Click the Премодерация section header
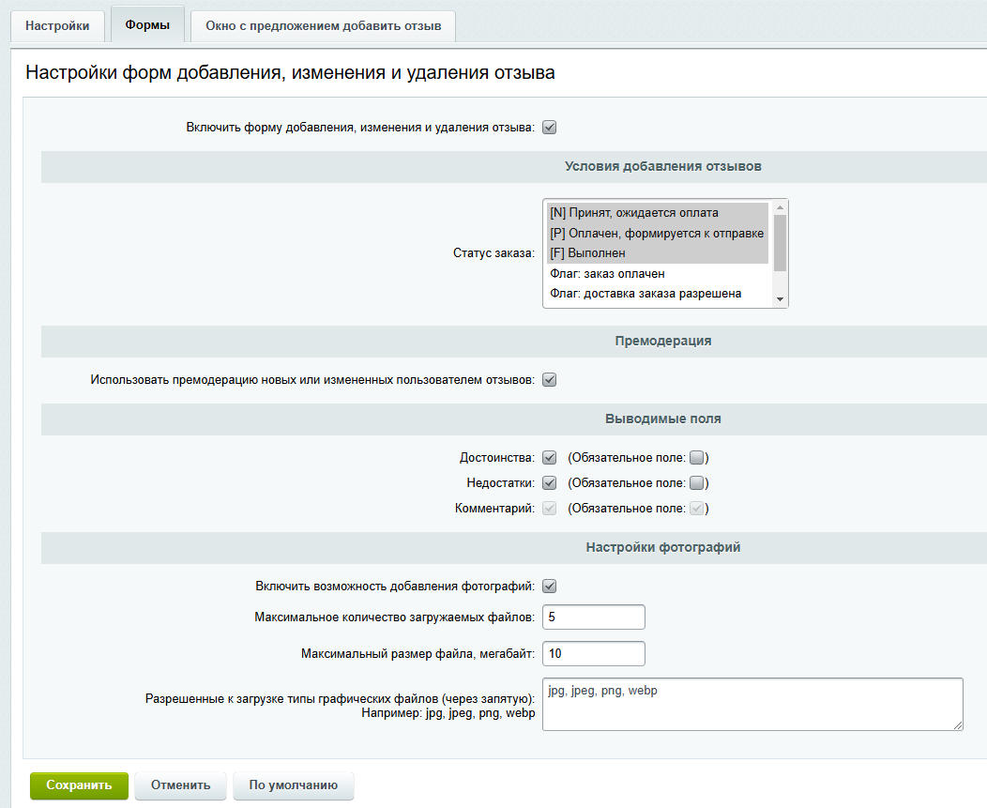987x808 pixels. 662,341
